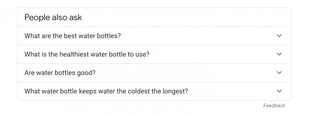Click the word "Are" starting third question
312x114 pixels.
point(29,73)
